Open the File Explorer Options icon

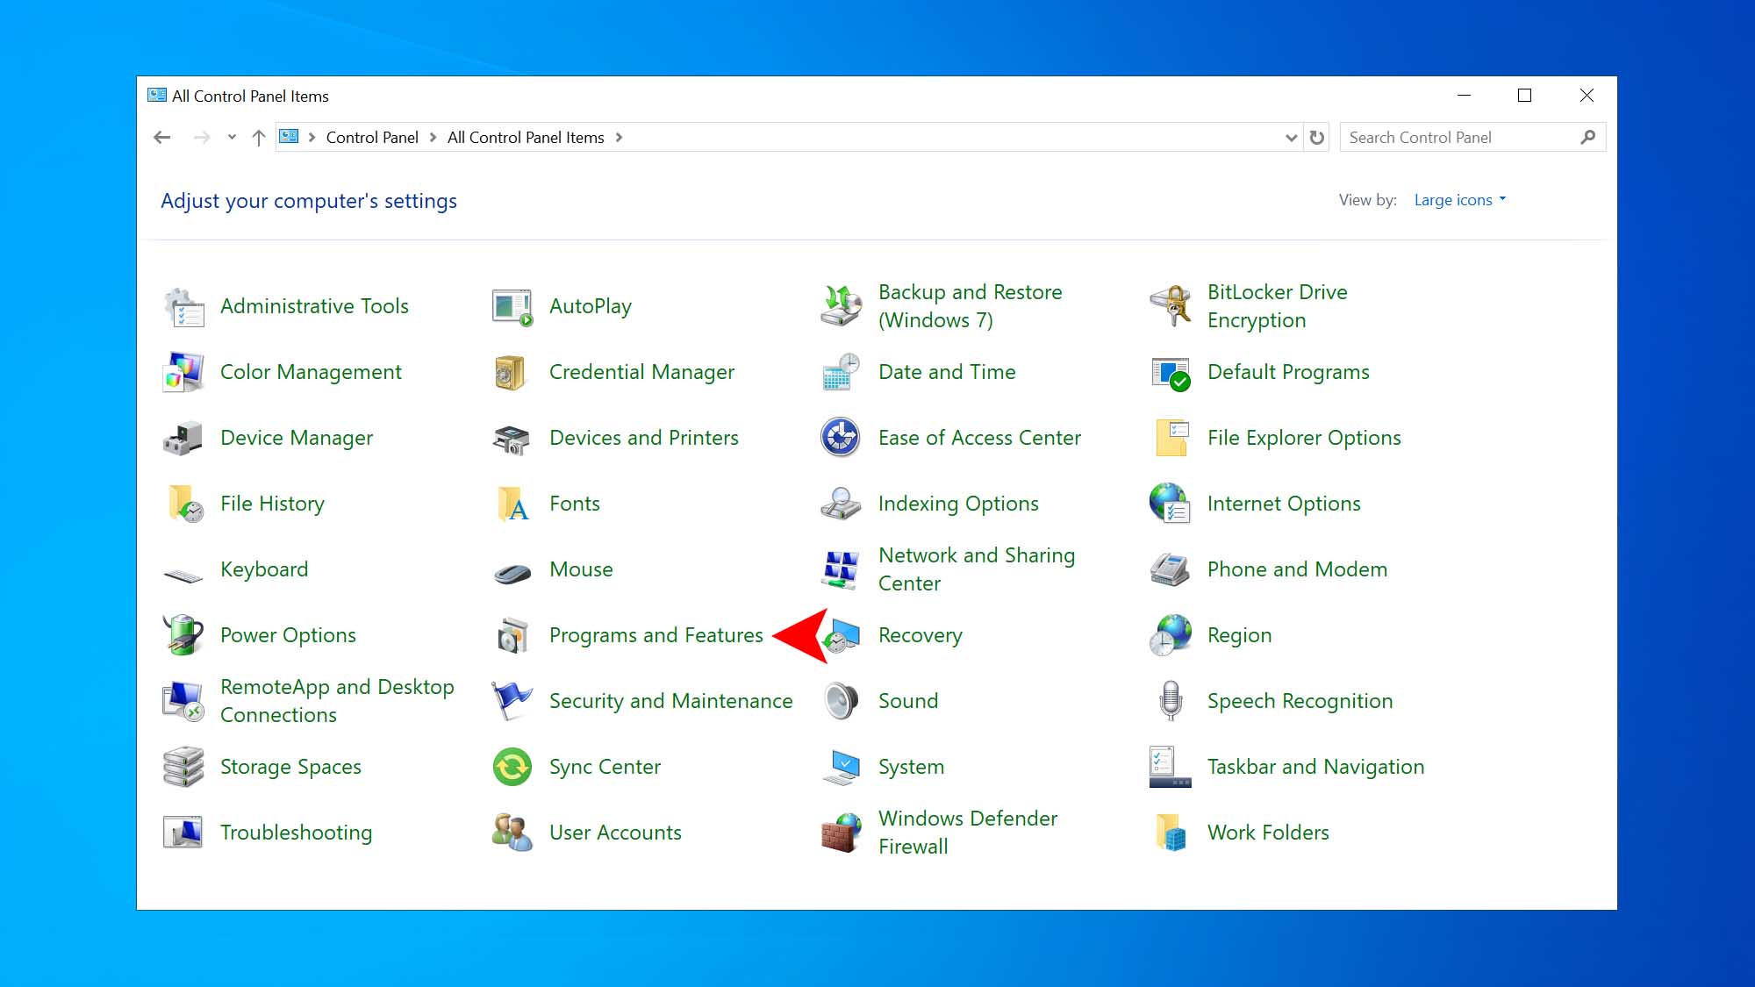1171,438
